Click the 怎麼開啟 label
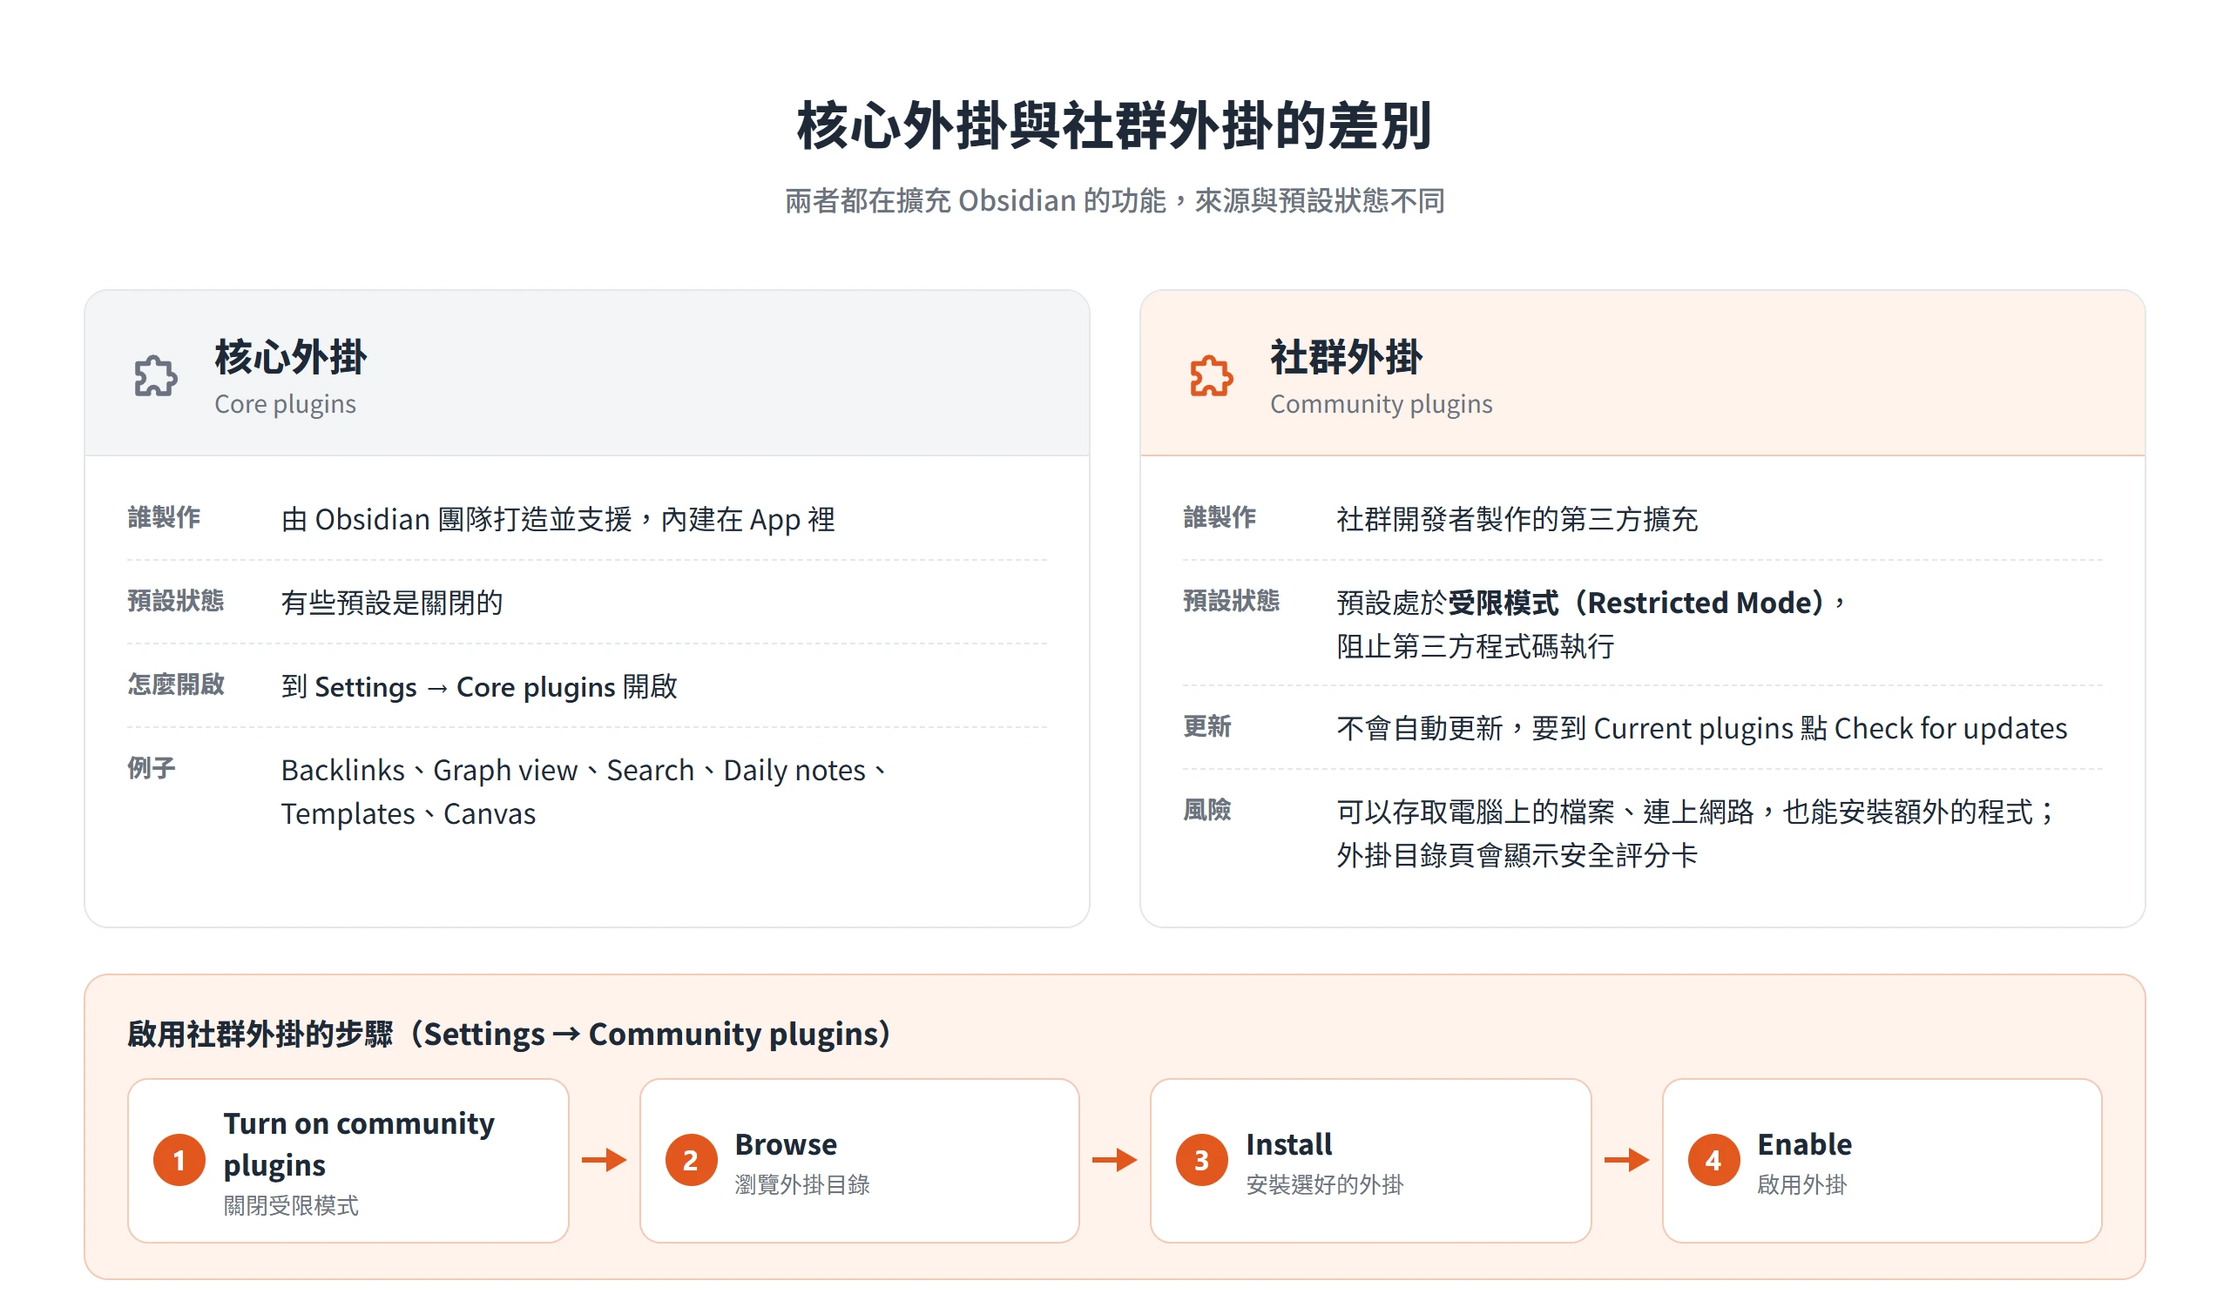This screenshot has height=1301, width=2230. [175, 684]
